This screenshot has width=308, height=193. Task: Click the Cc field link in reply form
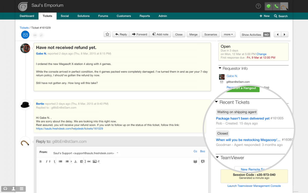click(195, 151)
